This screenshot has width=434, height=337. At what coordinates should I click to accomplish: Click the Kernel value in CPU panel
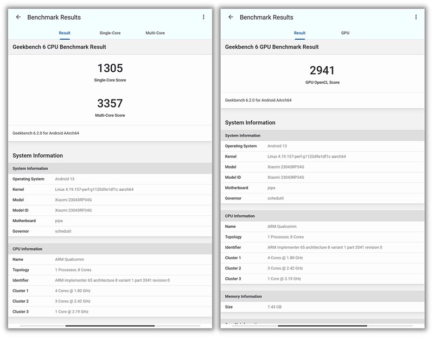(x=94, y=190)
